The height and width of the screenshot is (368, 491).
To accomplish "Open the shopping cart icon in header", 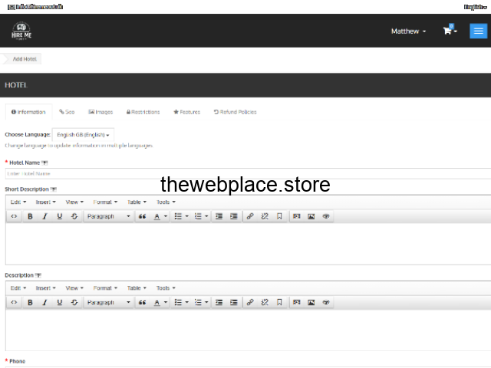I will click(x=448, y=31).
